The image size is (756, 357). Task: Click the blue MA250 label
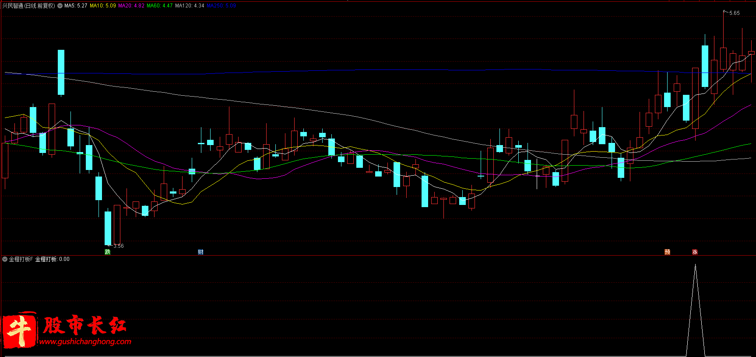[x=221, y=6]
